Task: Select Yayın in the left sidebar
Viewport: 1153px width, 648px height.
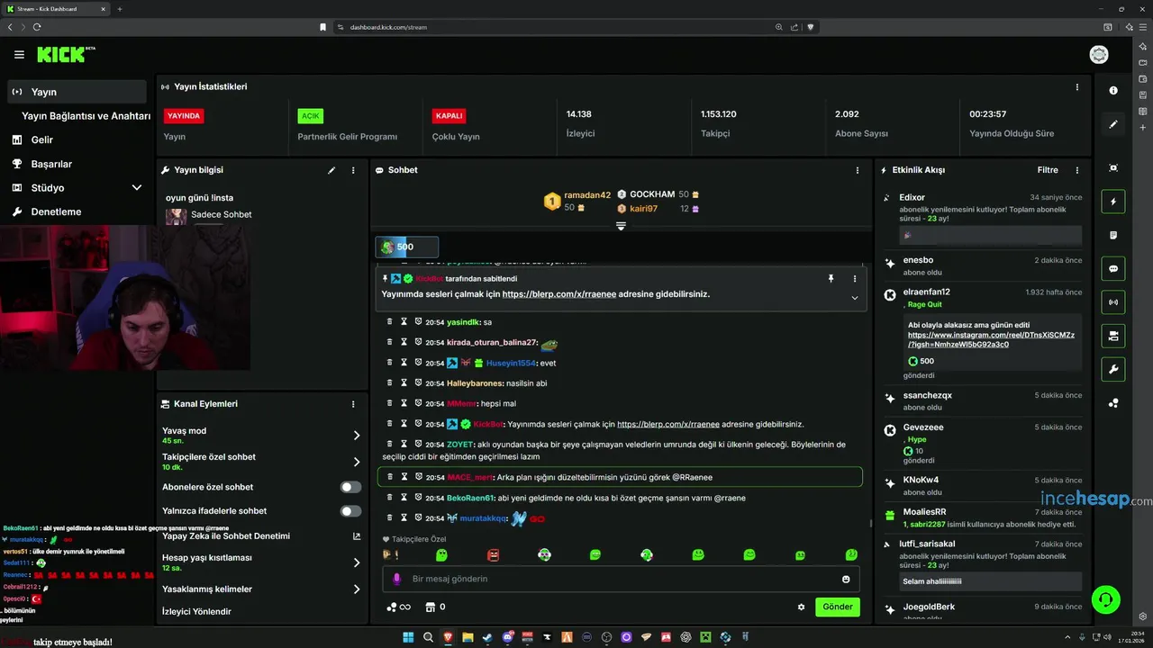Action: (77, 92)
